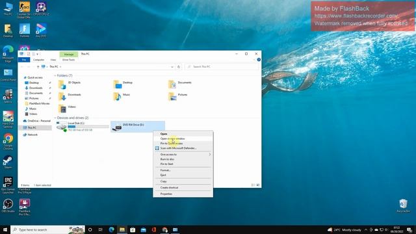Open the Quick Access Toolbar customize dropdown
The width and height of the screenshot is (416, 234).
(x=38, y=54)
